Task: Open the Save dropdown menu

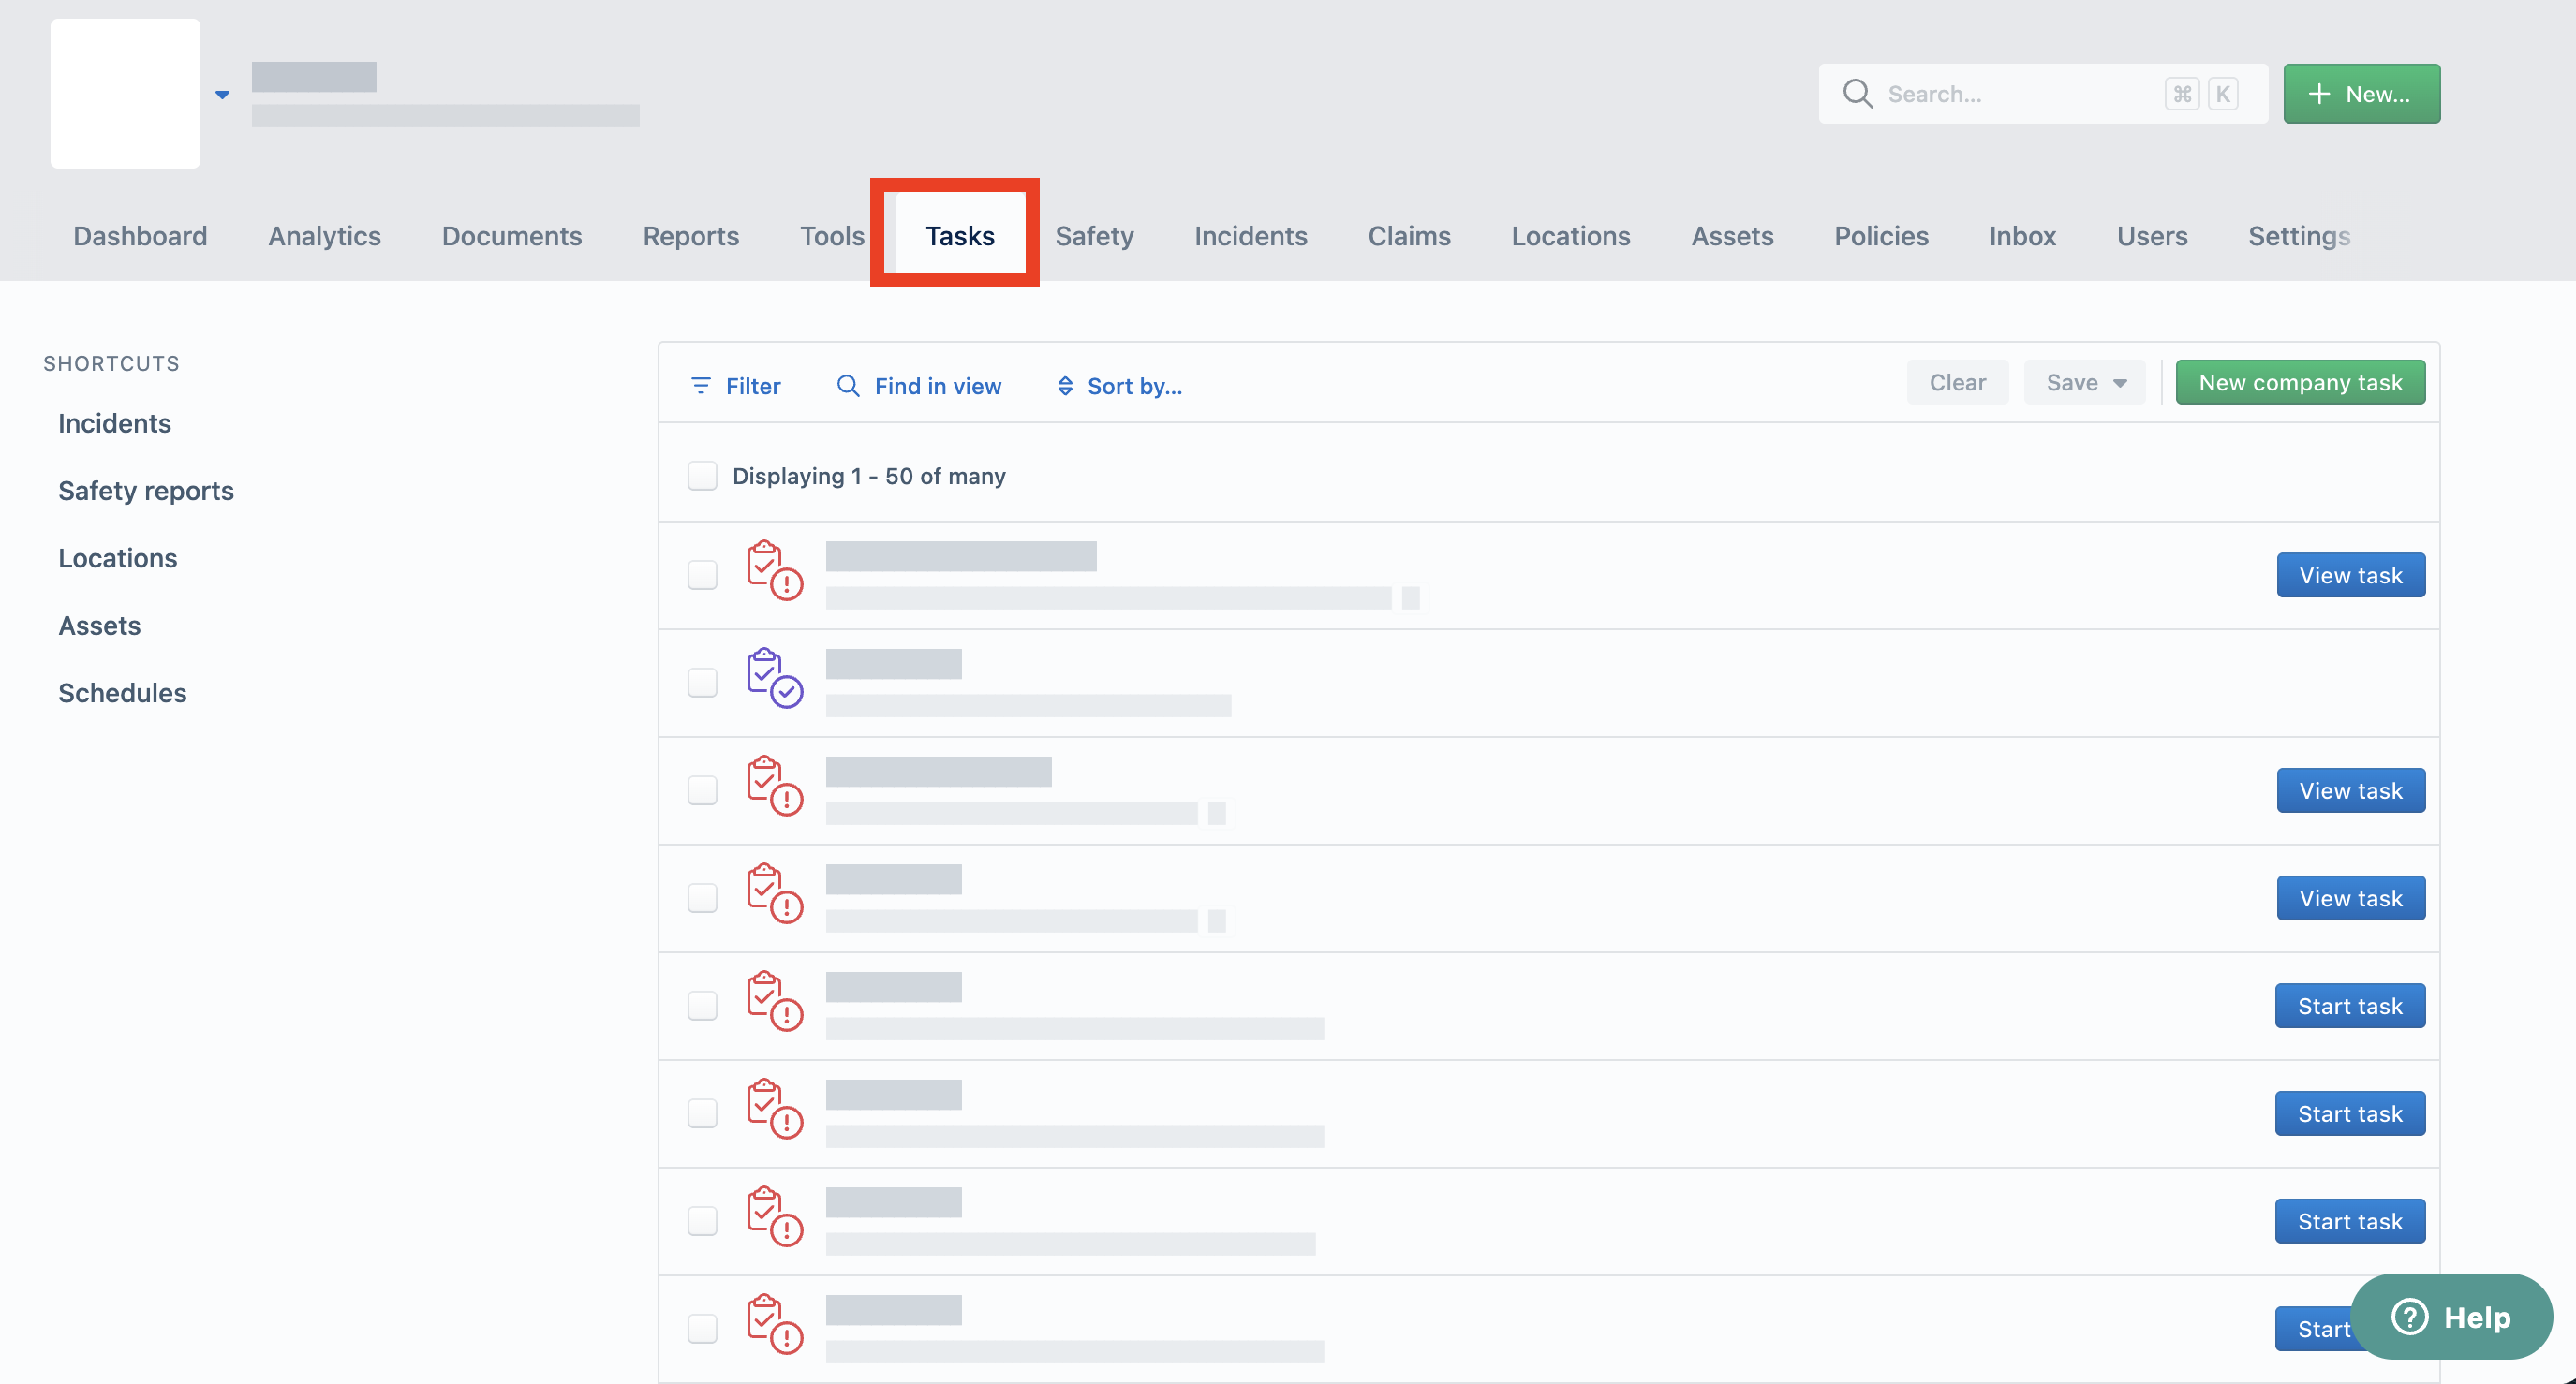Action: [x=2084, y=383]
